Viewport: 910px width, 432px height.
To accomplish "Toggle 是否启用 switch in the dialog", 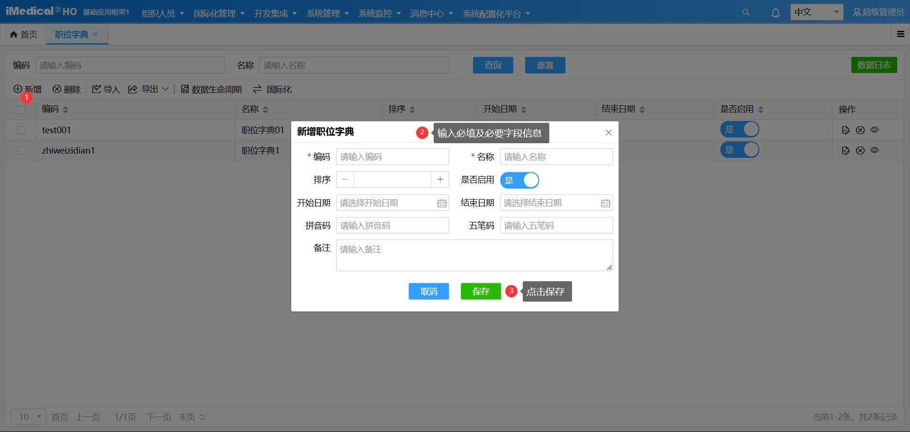I will click(x=519, y=180).
